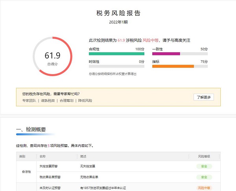Click the orange 指标 progress bar
This screenshot has width=236, height=191.
(180, 66)
